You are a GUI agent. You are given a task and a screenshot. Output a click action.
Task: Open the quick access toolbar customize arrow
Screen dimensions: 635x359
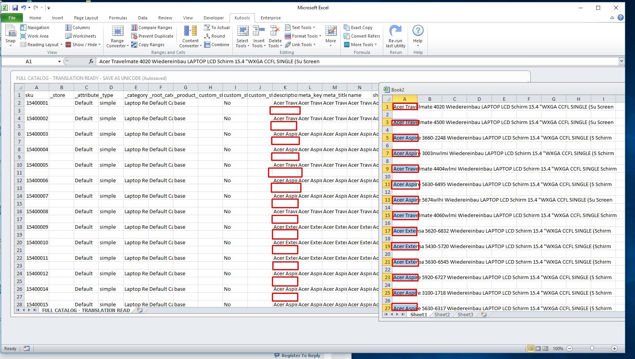tap(48, 8)
